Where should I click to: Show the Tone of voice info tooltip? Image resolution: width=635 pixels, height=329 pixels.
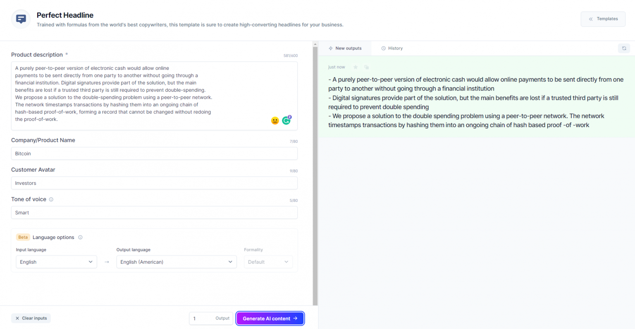point(51,199)
